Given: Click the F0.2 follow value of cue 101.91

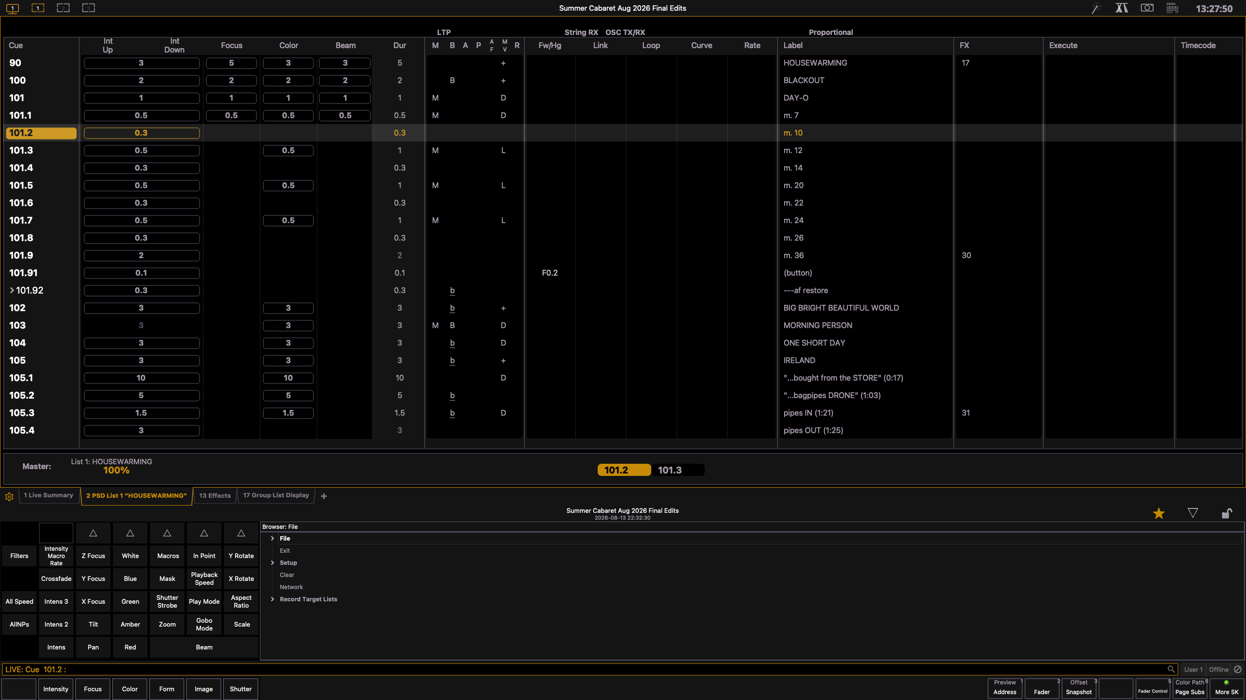Looking at the screenshot, I should tap(550, 273).
